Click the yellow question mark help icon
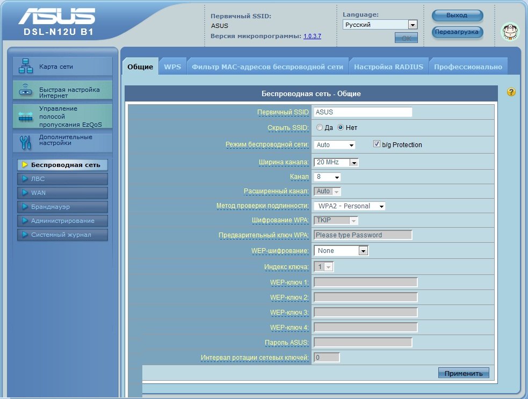528x399 pixels. pyautogui.click(x=511, y=92)
